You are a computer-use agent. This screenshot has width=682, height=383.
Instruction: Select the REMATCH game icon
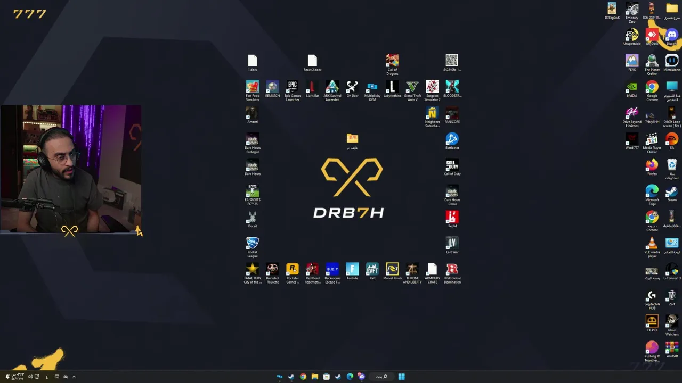click(x=272, y=89)
